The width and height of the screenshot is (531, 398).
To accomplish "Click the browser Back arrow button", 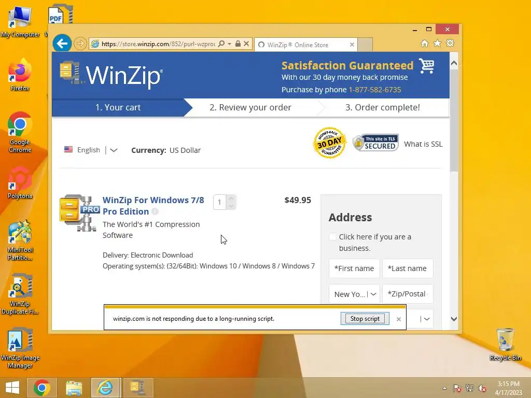I will [62, 44].
